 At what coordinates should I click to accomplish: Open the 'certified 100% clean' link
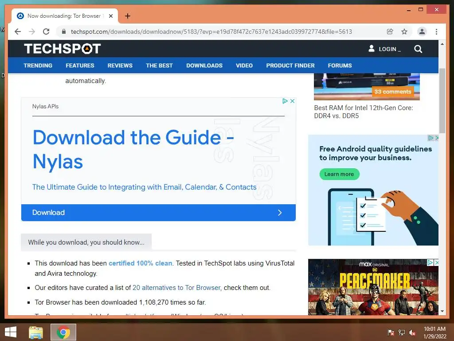[x=141, y=263]
